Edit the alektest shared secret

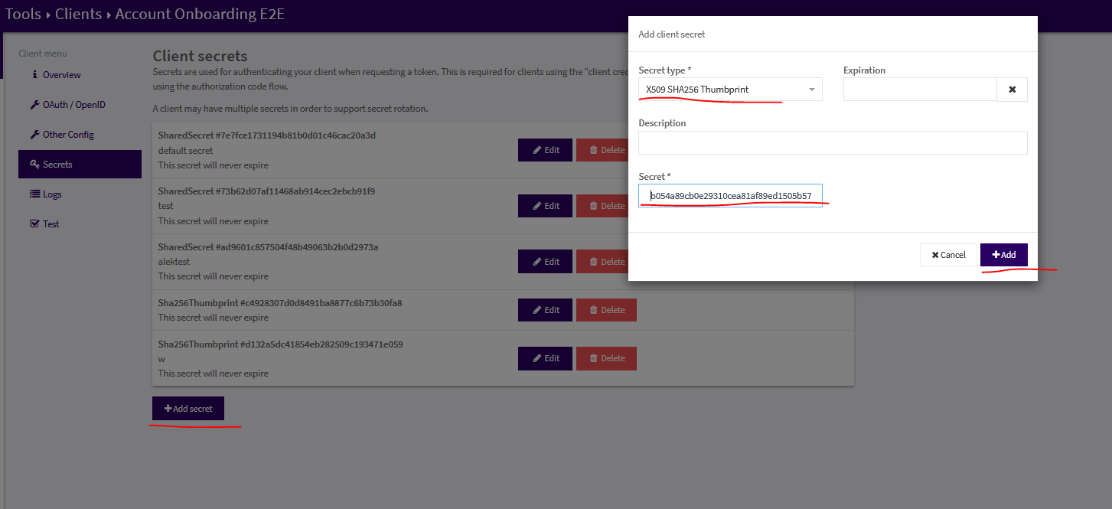(545, 262)
